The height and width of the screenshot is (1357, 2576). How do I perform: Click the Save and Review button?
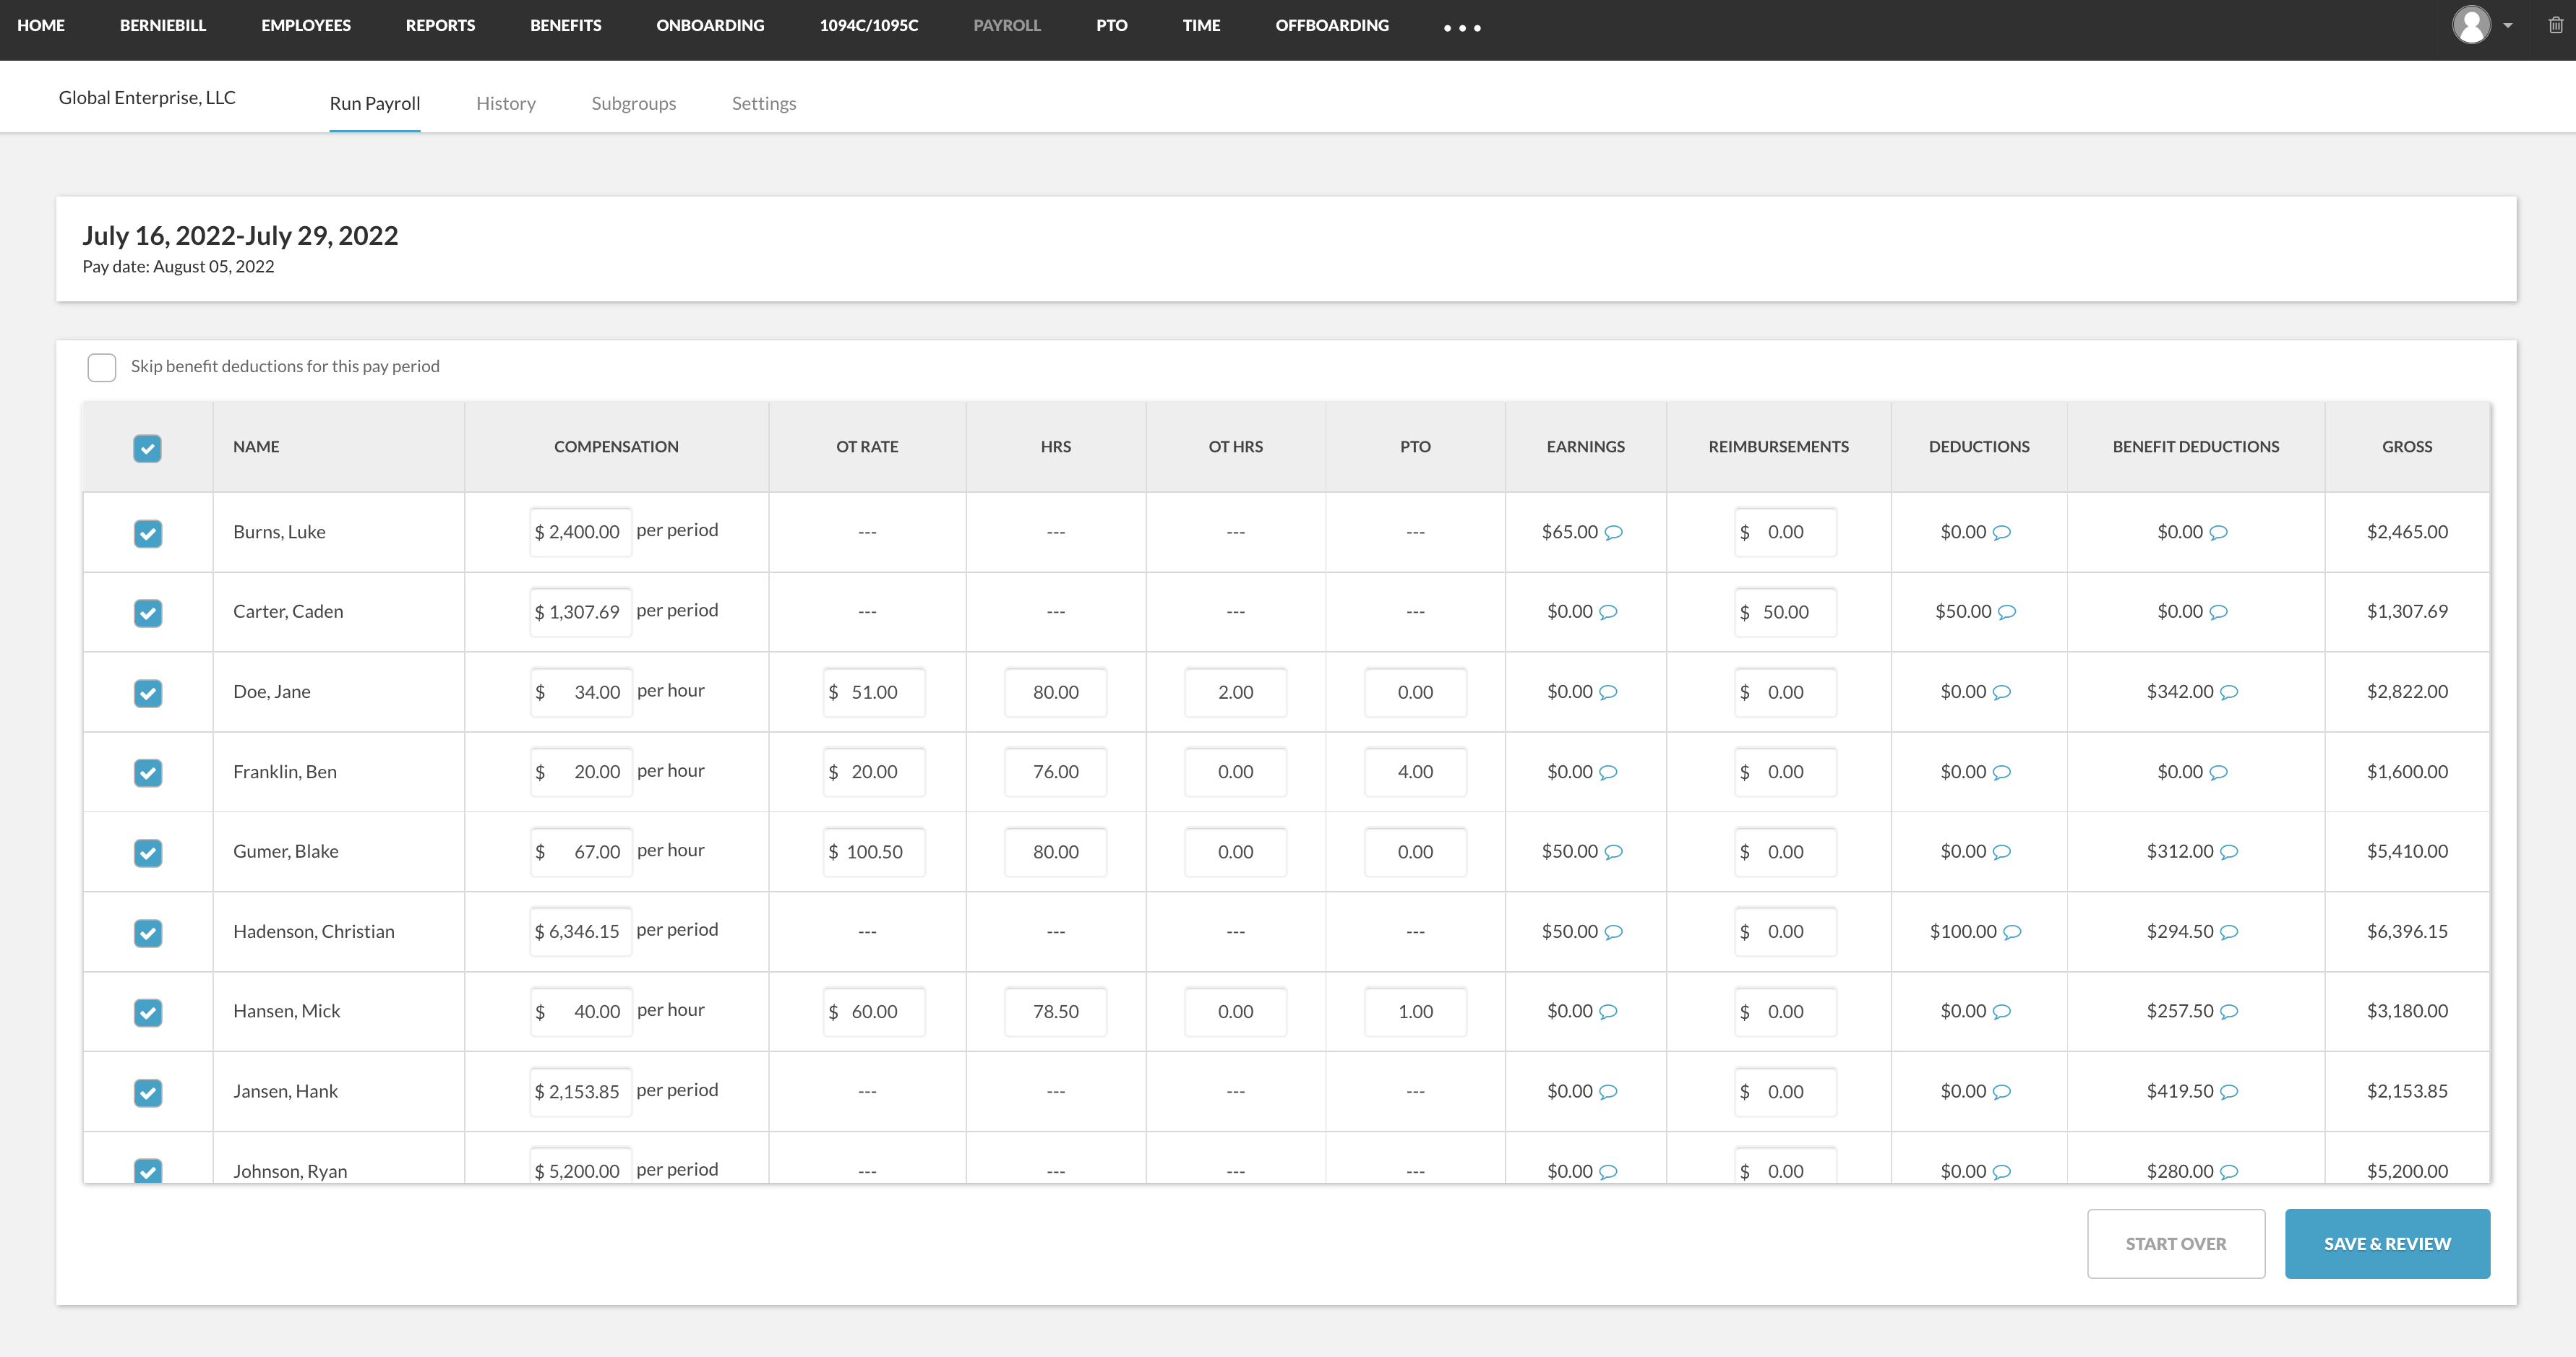(x=2387, y=1243)
